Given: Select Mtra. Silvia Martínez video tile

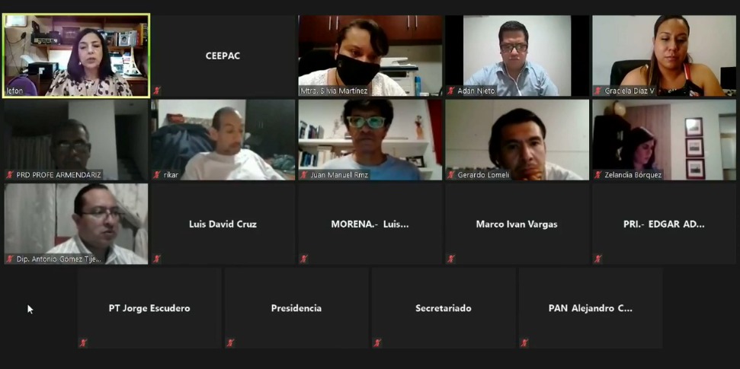Looking at the screenshot, I should pyautogui.click(x=370, y=56).
